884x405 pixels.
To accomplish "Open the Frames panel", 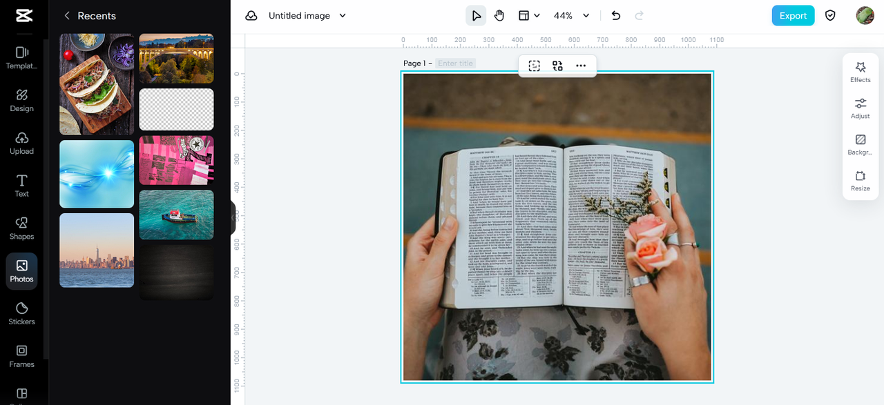I will [x=21, y=357].
